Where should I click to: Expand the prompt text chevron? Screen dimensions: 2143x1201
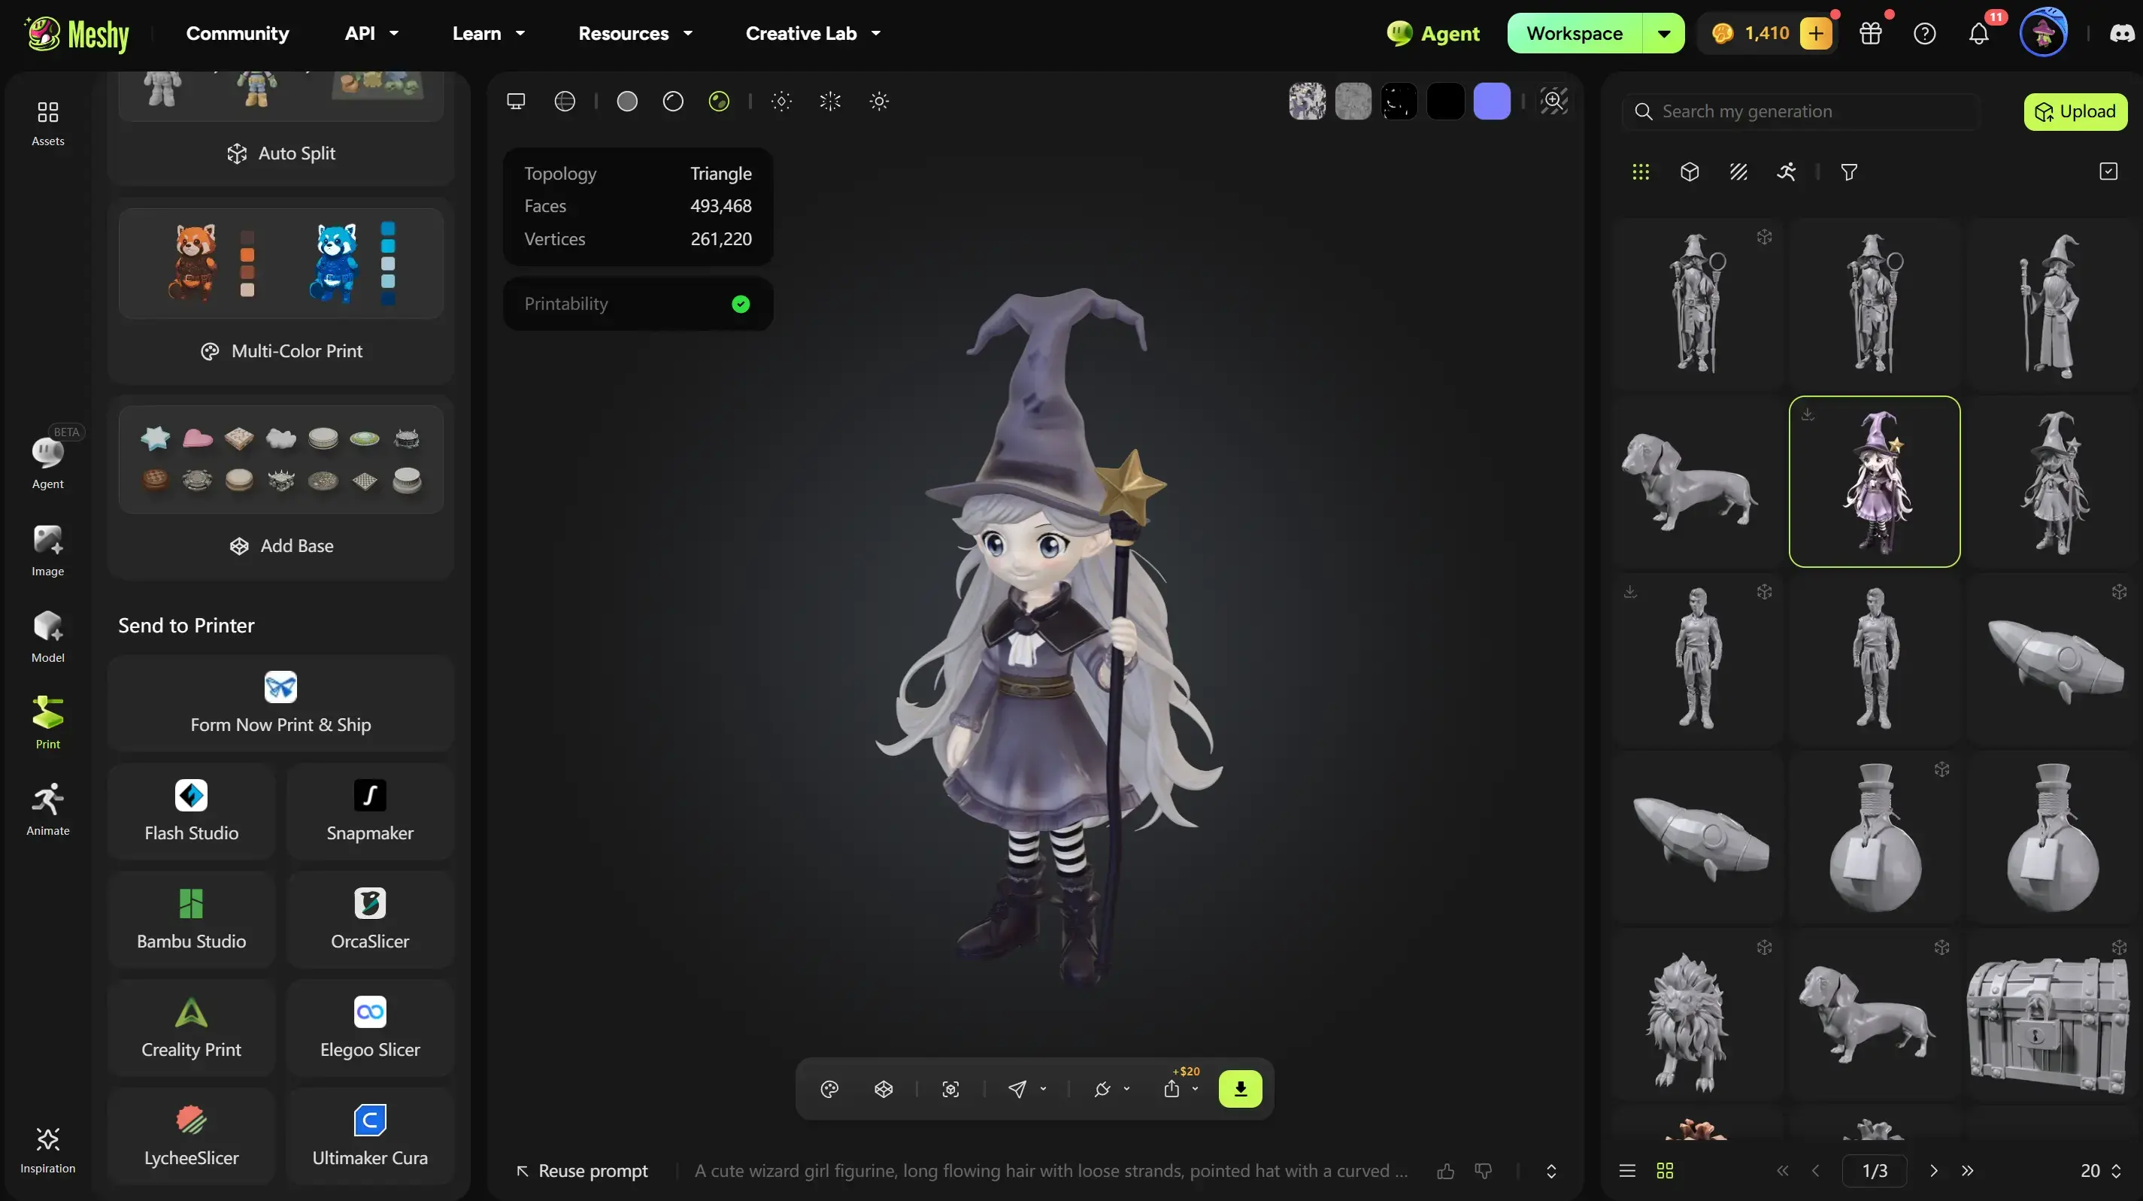[x=1551, y=1171]
